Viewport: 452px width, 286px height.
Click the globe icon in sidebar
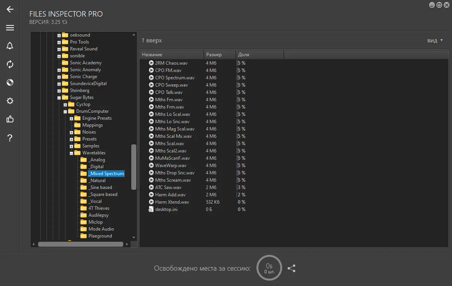[10, 82]
